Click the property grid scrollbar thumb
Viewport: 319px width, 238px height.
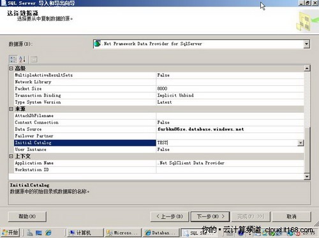click(307, 150)
